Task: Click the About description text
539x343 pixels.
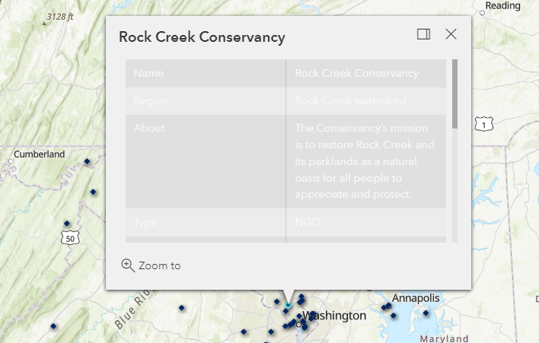Action: pyautogui.click(x=365, y=161)
